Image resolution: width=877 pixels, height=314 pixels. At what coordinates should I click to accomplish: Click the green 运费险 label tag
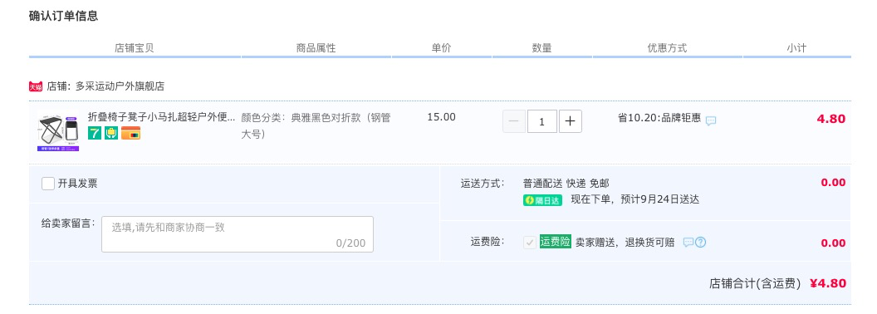556,242
